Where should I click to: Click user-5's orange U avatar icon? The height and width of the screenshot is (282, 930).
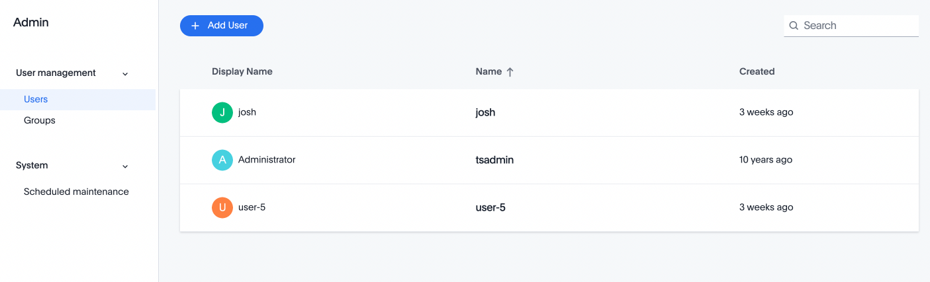point(222,207)
